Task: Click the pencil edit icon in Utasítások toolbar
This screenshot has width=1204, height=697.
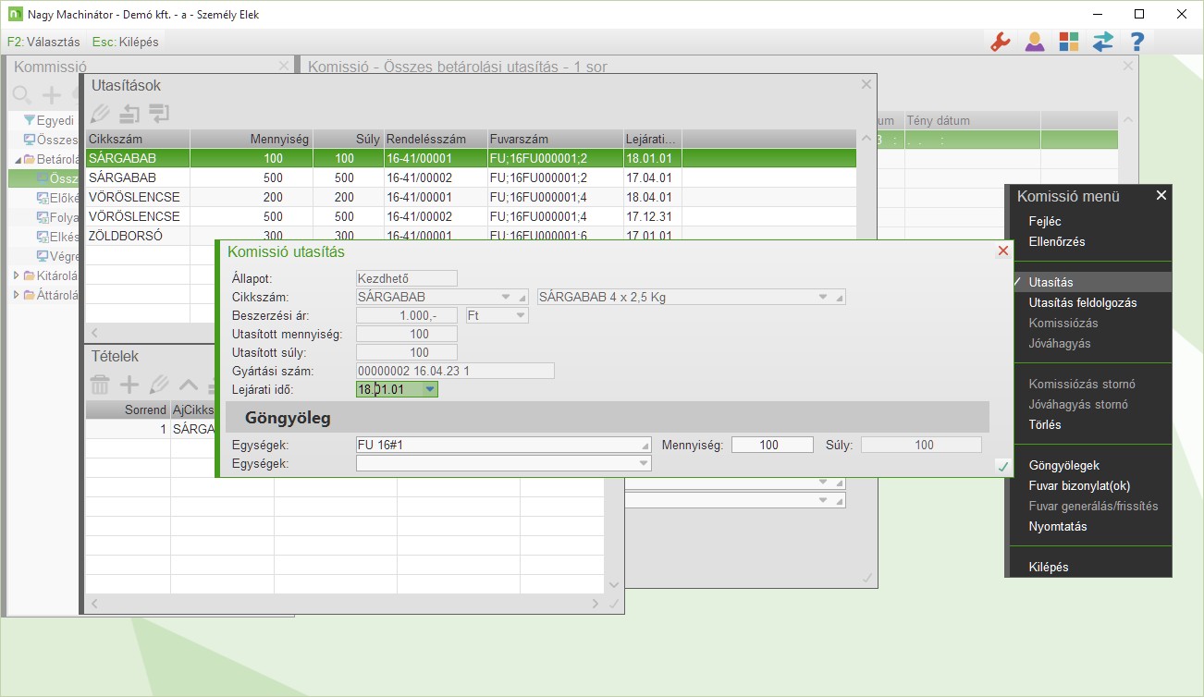Action: pyautogui.click(x=100, y=114)
